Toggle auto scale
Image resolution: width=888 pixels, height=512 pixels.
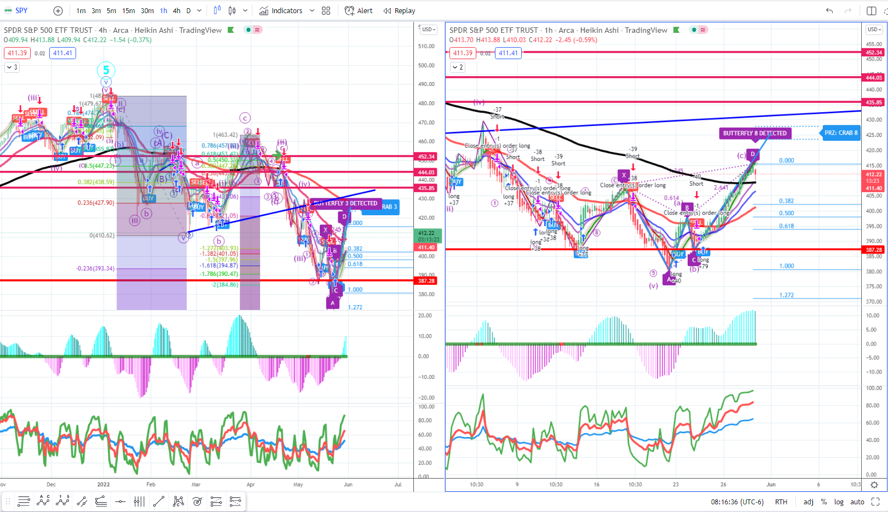coord(857,502)
